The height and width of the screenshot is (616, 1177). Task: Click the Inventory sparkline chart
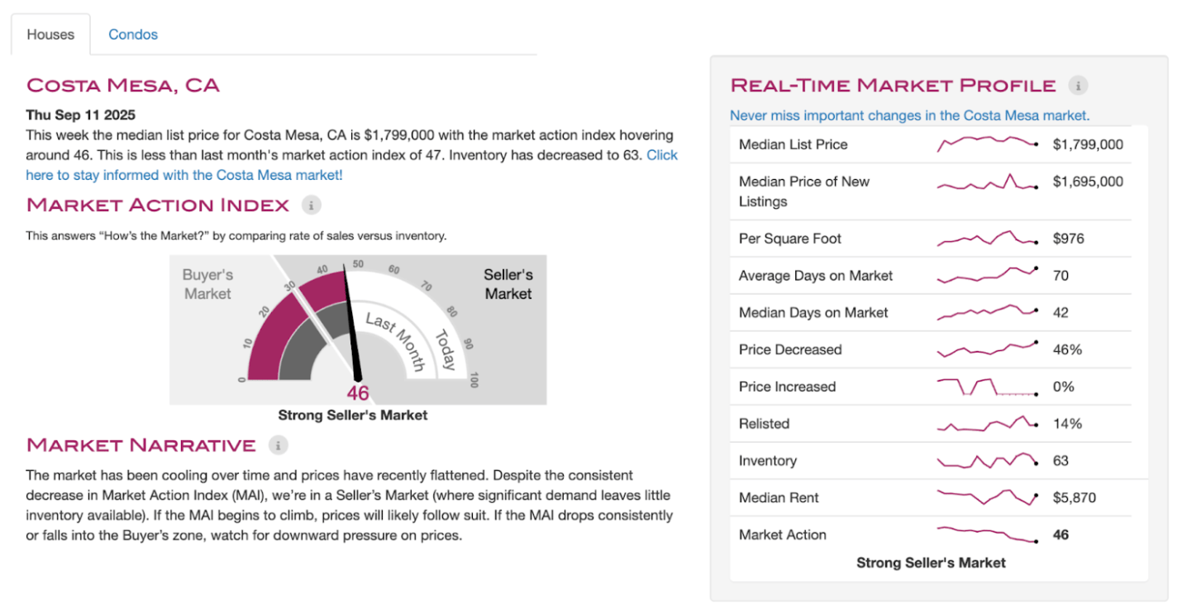pos(987,460)
